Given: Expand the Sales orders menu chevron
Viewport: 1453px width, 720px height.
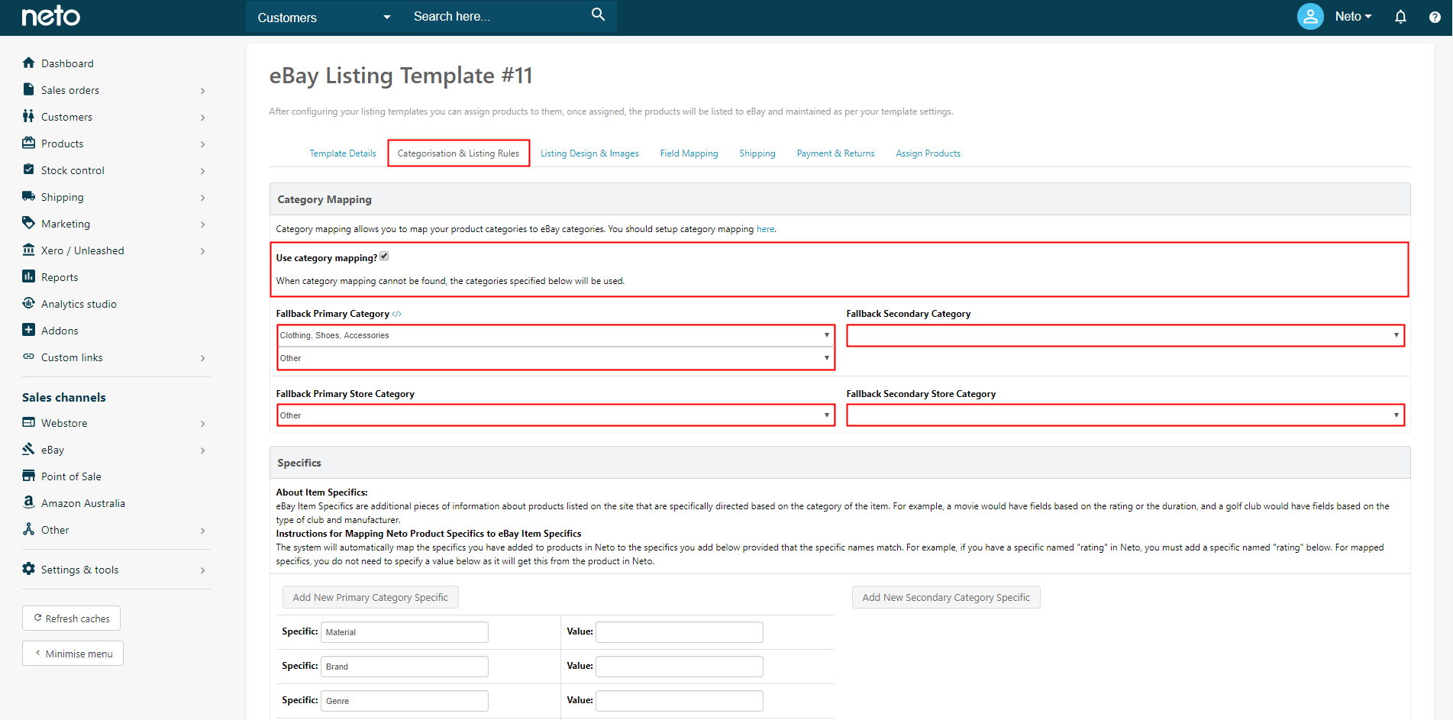Looking at the screenshot, I should coord(202,91).
